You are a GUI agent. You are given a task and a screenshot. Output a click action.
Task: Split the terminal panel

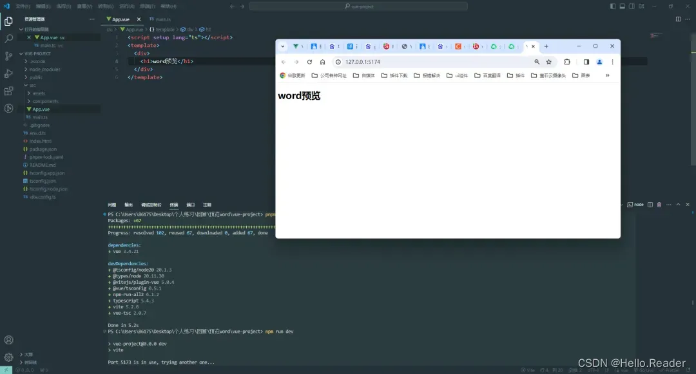650,205
